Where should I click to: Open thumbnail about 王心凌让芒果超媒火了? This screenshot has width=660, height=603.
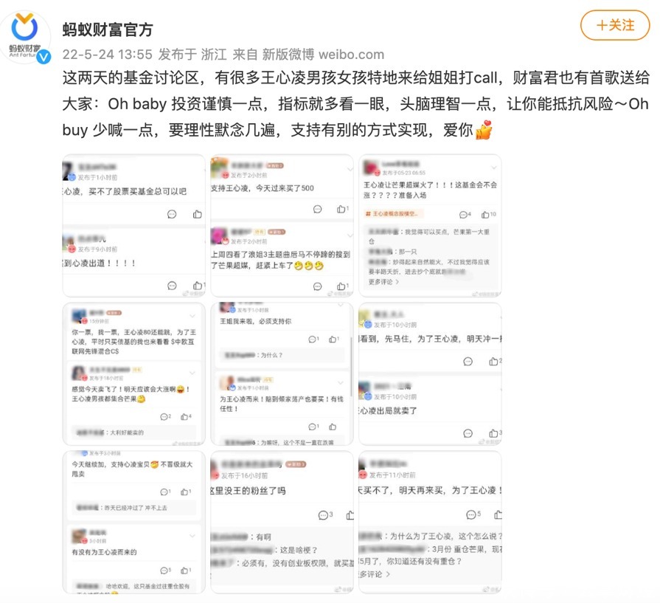point(430,225)
